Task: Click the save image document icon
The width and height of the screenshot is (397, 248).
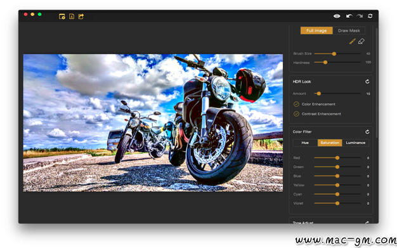Action: click(x=72, y=16)
